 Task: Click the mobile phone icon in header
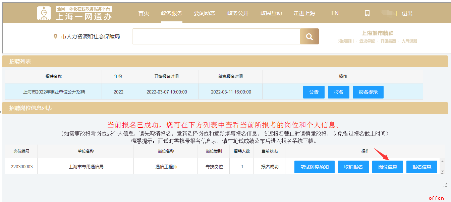coord(367,13)
